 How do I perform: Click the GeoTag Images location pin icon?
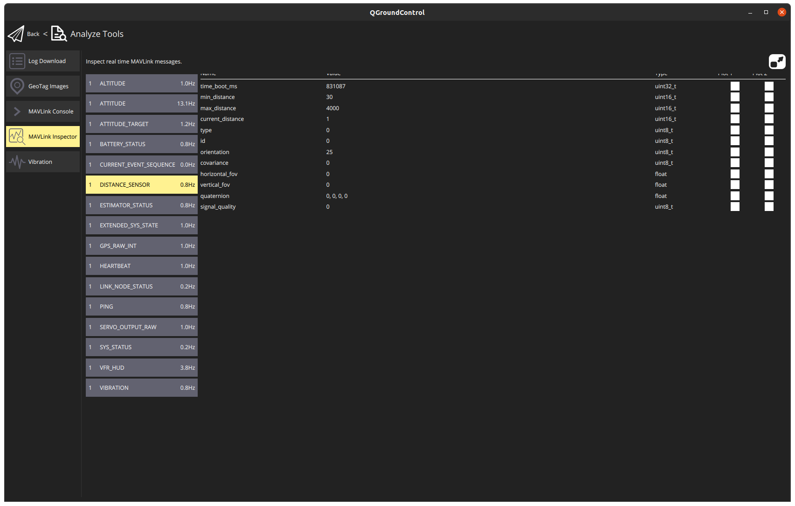click(x=17, y=86)
